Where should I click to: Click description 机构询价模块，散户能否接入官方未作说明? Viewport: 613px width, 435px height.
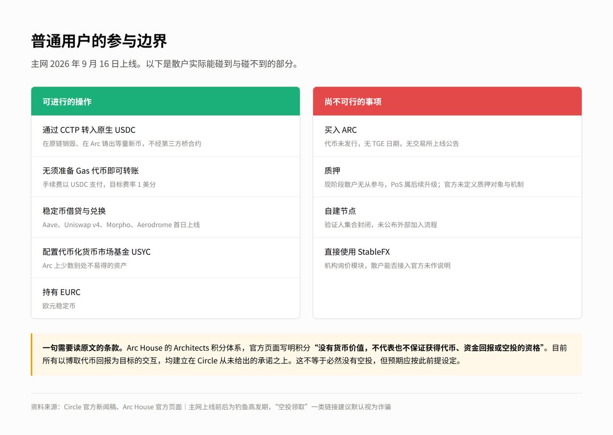click(387, 265)
